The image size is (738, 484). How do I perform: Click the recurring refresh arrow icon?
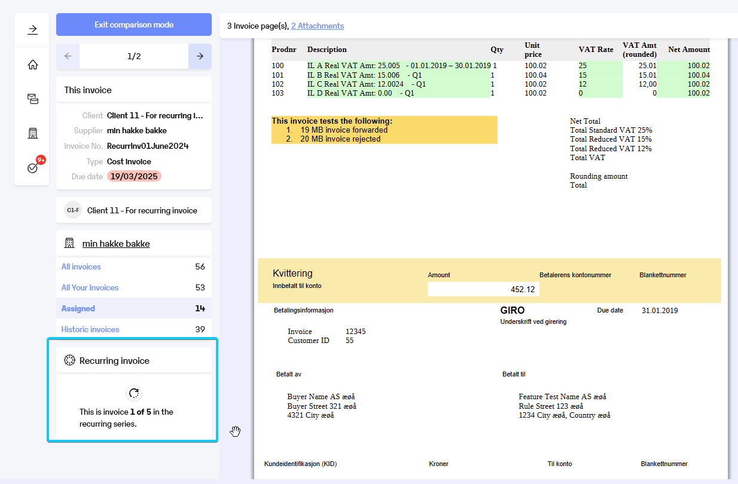tap(134, 393)
